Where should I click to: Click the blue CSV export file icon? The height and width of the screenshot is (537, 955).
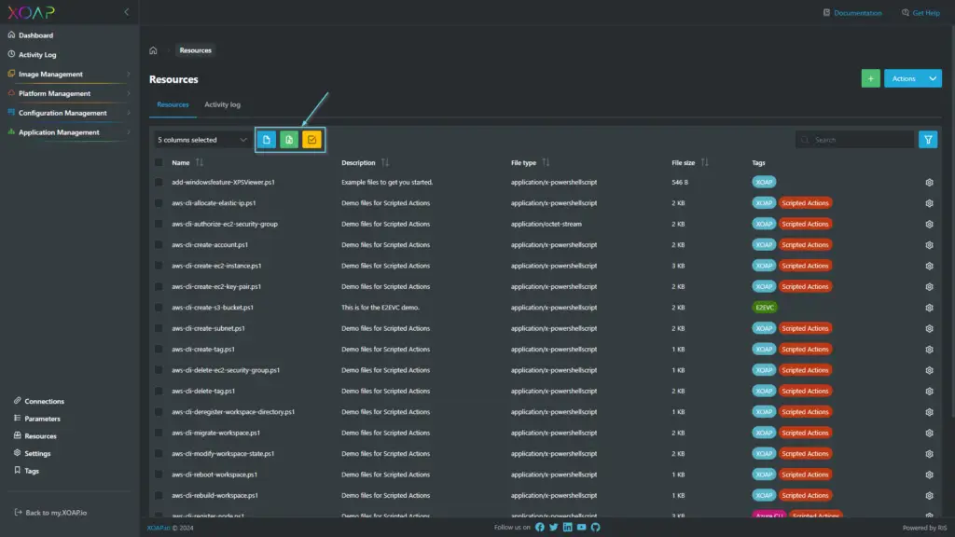[x=266, y=140]
